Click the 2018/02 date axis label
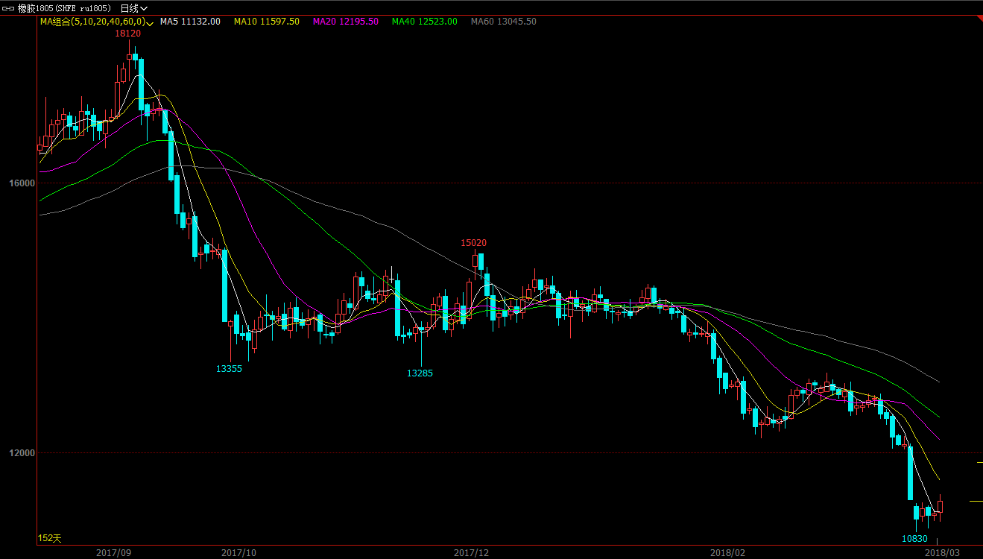Image resolution: width=983 pixels, height=559 pixels. pos(727,552)
